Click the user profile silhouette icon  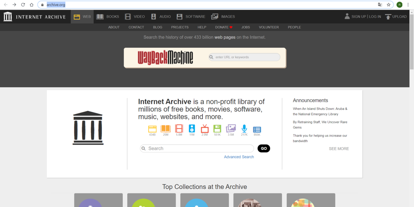coord(347,16)
